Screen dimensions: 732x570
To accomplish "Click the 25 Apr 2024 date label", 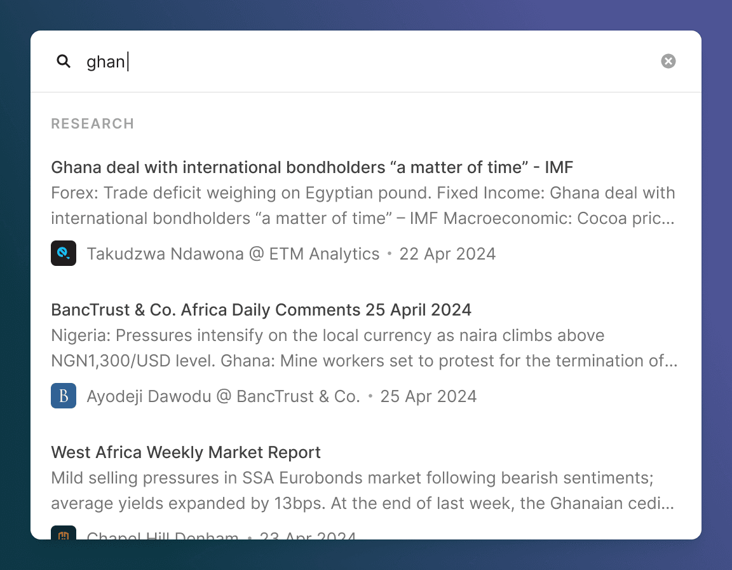I will [x=428, y=396].
